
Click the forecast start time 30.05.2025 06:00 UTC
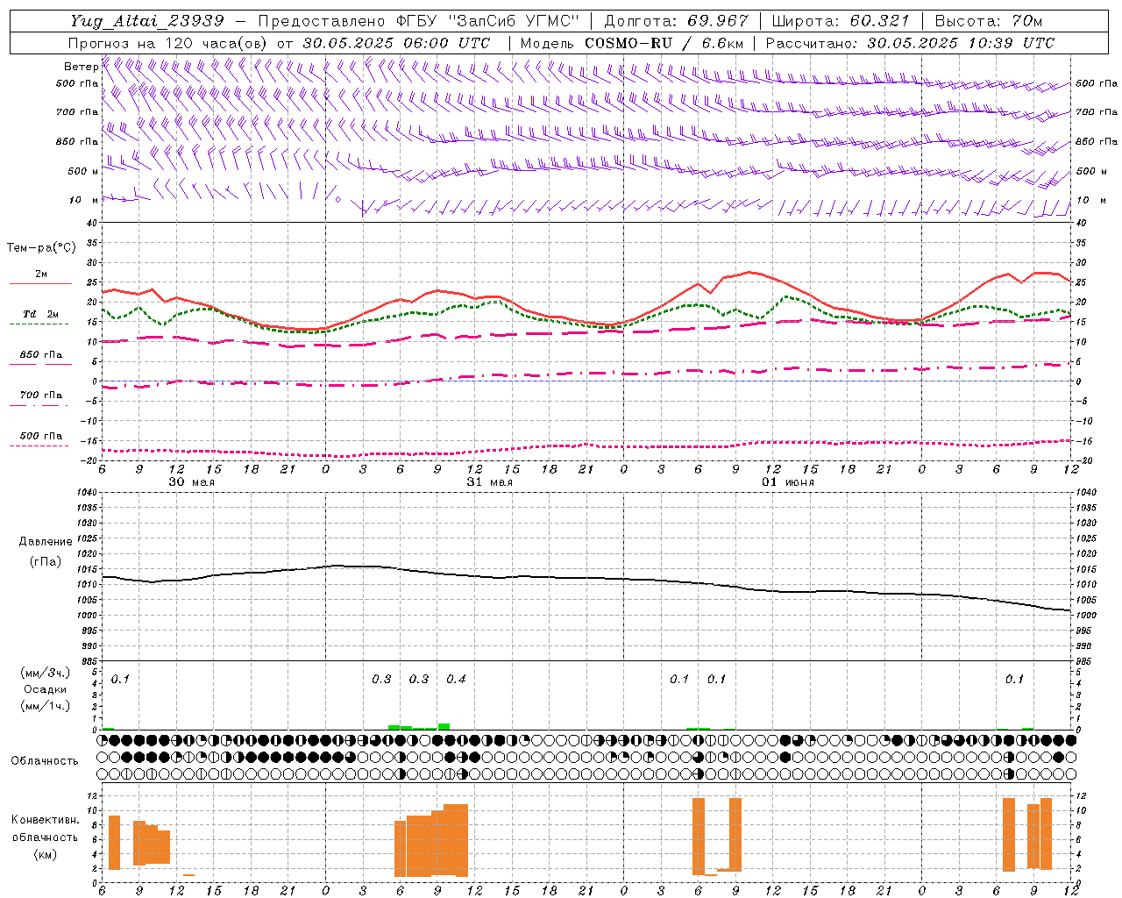tap(396, 43)
